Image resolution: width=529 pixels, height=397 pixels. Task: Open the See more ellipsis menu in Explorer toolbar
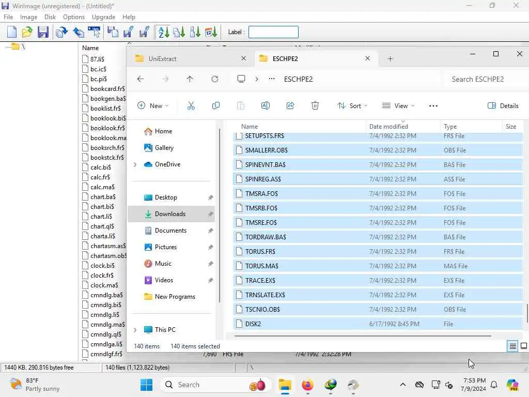[x=433, y=105]
